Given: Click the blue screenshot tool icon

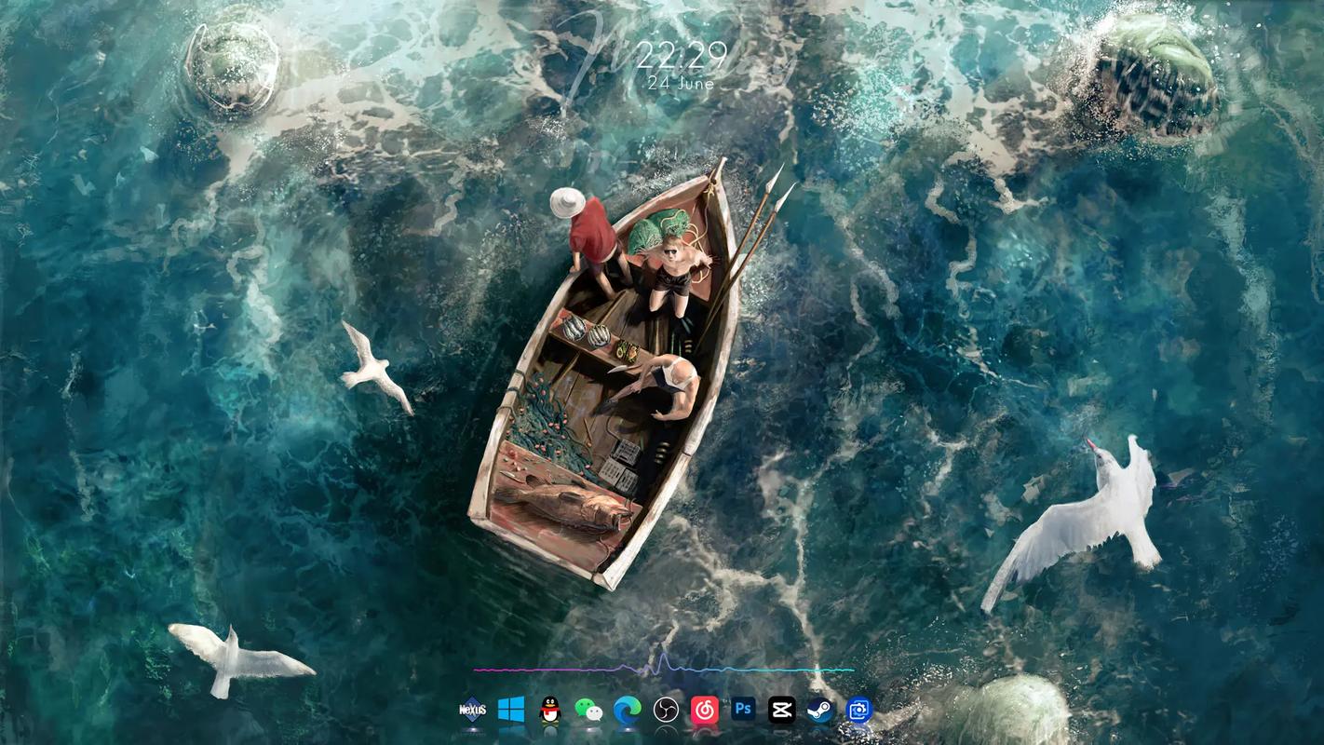Looking at the screenshot, I should [858, 711].
